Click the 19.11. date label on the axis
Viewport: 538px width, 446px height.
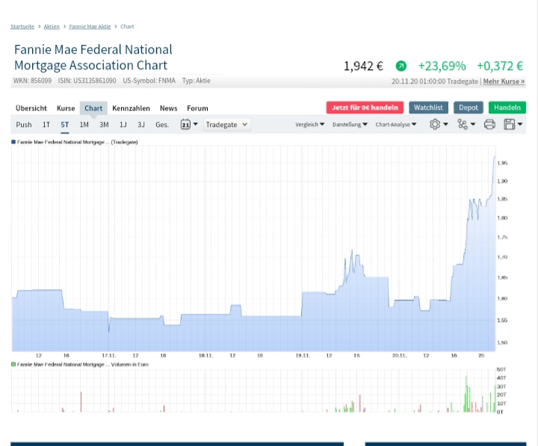pyautogui.click(x=303, y=356)
